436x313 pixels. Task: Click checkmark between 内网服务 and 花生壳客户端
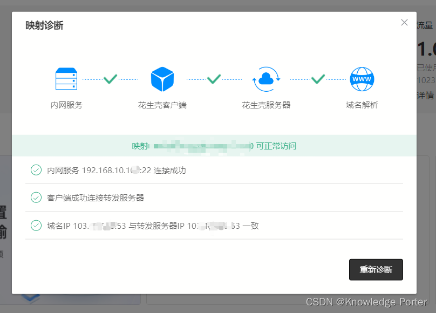111,79
